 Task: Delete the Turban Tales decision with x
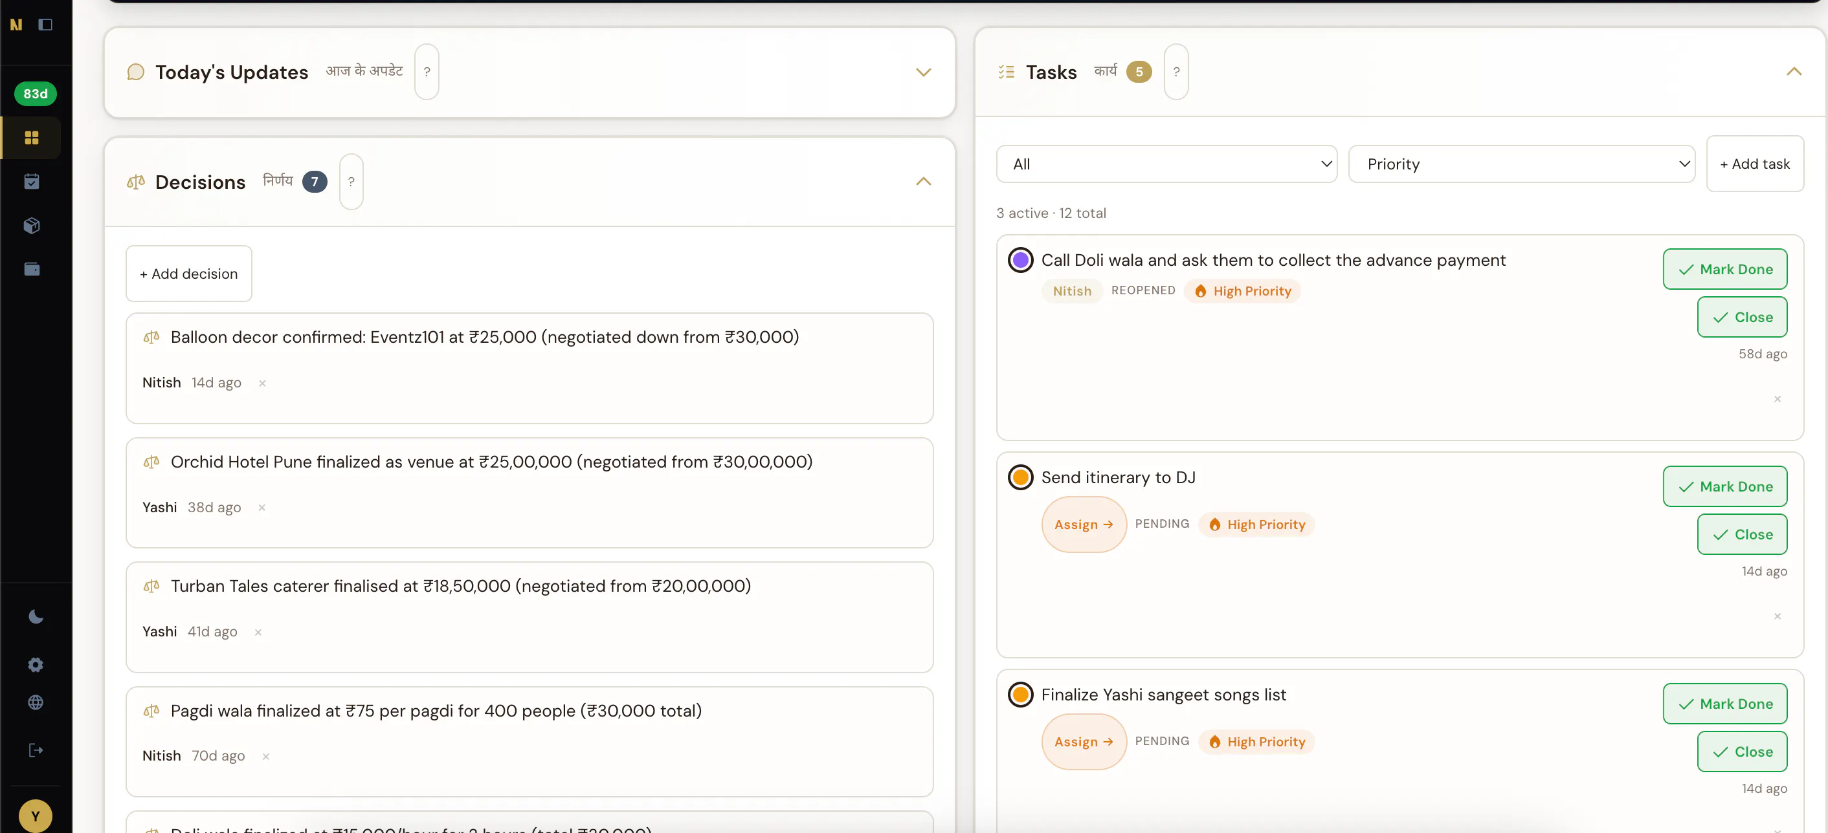click(258, 633)
